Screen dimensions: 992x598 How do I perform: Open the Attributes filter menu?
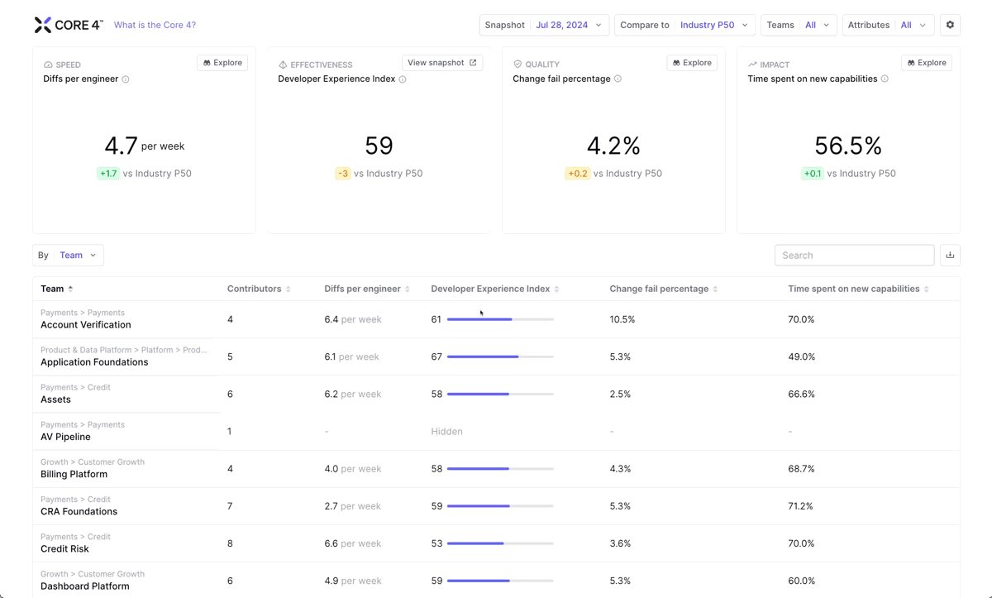(x=888, y=25)
